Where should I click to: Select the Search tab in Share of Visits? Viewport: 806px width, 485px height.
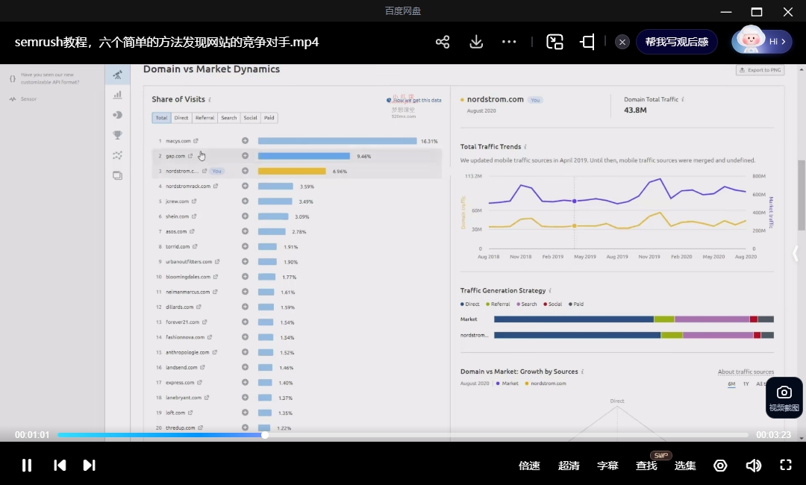point(229,118)
